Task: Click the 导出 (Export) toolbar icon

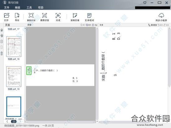Action: click(17, 15)
